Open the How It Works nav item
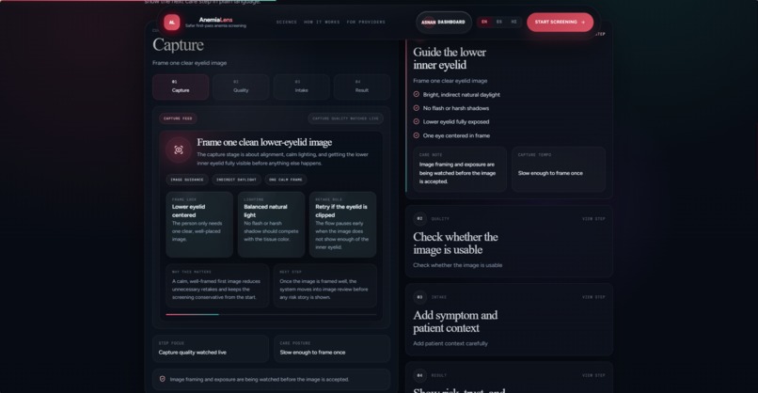Viewport: 758px width, 393px height. pos(322,23)
